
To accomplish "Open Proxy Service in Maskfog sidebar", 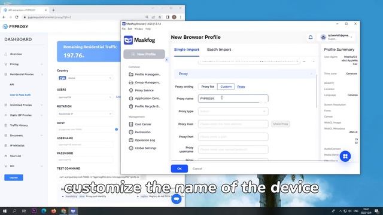I will (141, 90).
